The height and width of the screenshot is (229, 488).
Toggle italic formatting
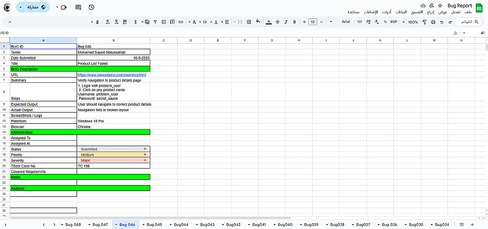click(x=285, y=22)
